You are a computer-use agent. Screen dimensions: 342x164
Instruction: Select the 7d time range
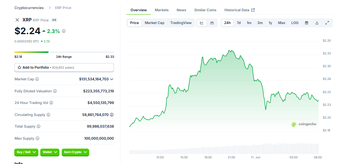tap(239, 23)
